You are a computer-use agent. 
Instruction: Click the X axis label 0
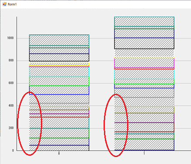(59, 154)
